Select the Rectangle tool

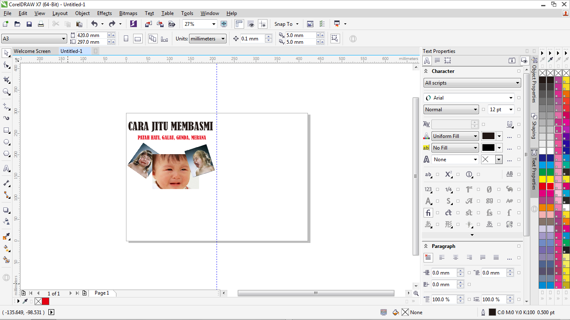click(x=6, y=130)
